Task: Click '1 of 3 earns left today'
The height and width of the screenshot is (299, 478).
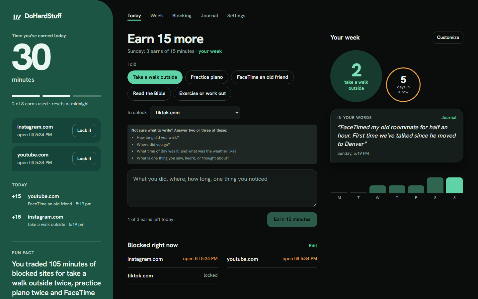Action: coord(150,219)
